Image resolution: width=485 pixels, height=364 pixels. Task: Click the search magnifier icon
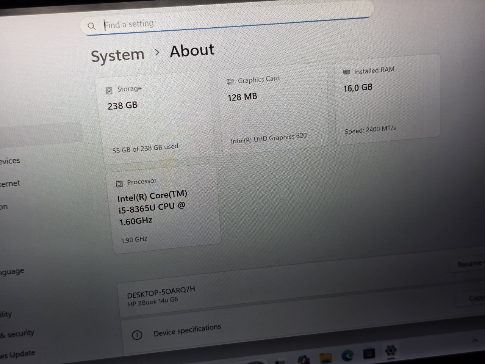[x=91, y=26]
